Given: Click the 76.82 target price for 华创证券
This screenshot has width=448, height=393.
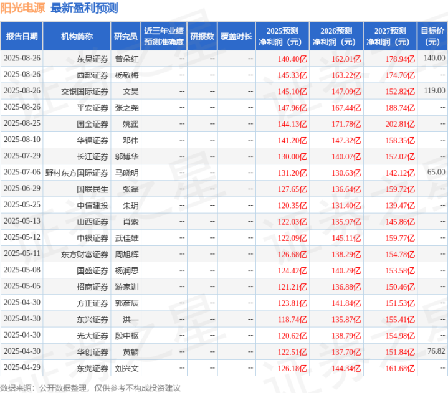Looking at the screenshot, I should 436,351.
